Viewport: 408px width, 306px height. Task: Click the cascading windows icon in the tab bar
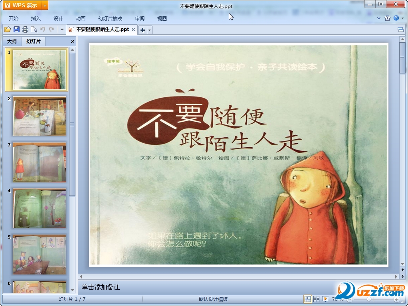pyautogui.click(x=400, y=30)
